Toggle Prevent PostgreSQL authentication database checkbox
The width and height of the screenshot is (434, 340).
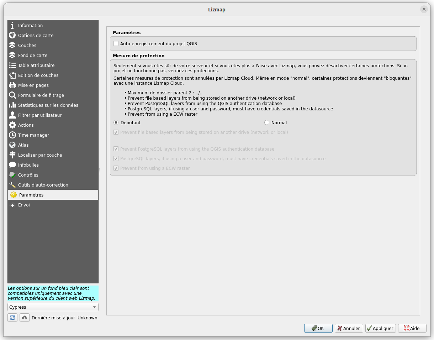tap(116, 149)
